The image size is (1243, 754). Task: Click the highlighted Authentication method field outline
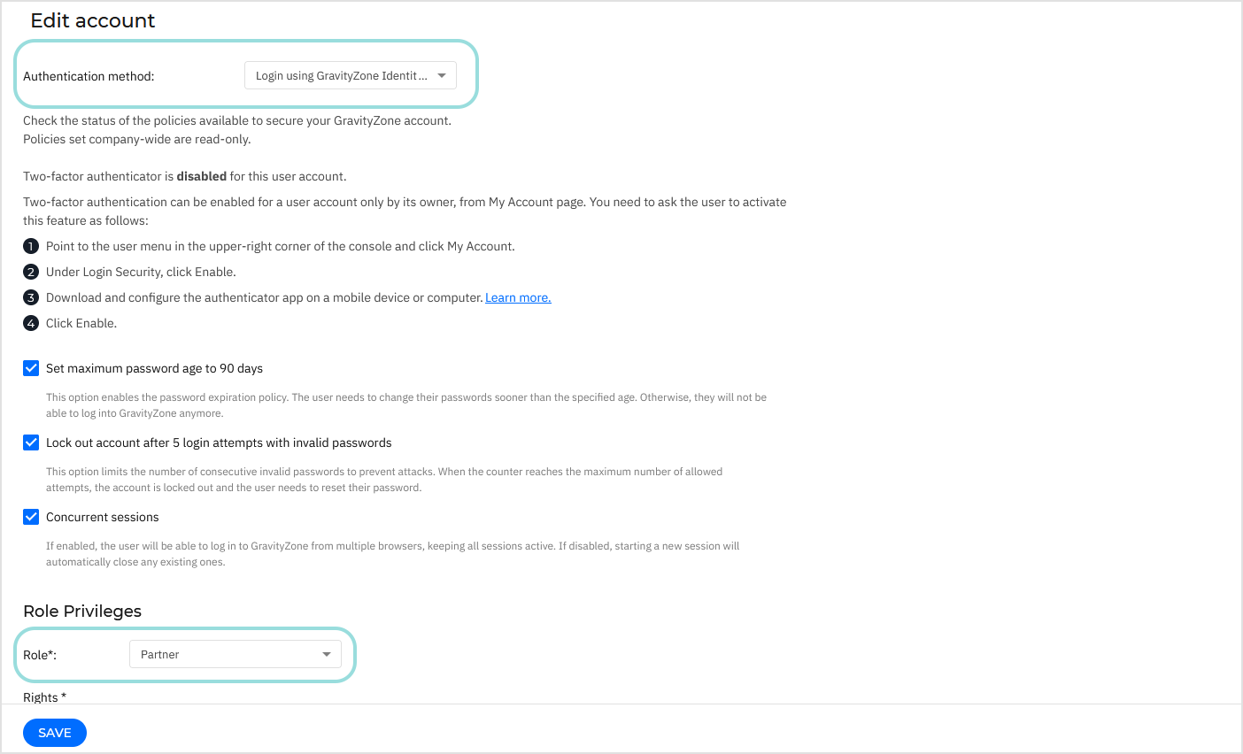point(246,75)
